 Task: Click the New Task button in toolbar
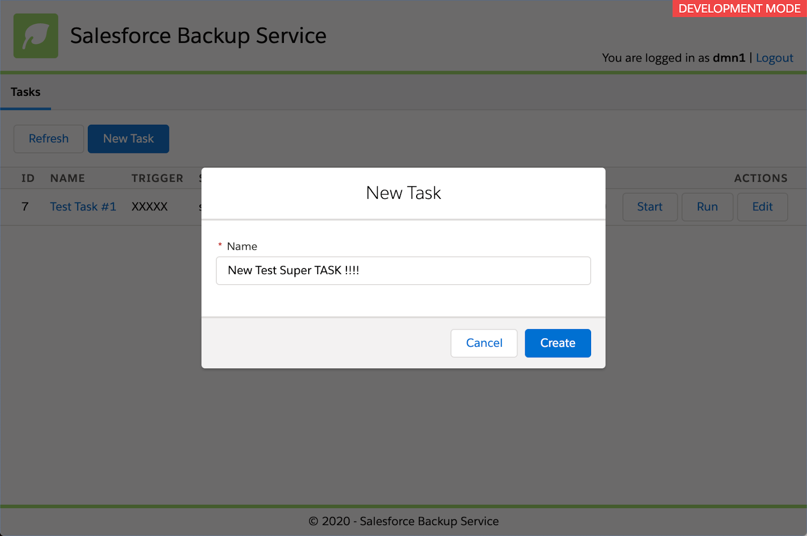tap(129, 139)
